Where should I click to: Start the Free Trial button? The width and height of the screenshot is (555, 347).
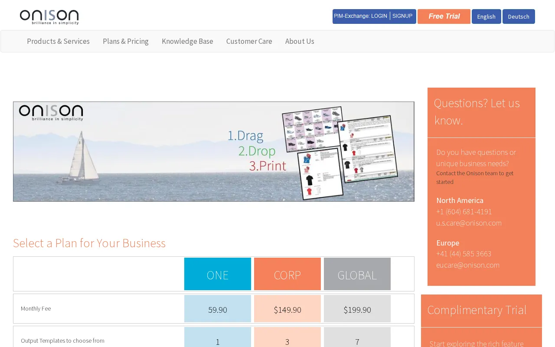[444, 16]
